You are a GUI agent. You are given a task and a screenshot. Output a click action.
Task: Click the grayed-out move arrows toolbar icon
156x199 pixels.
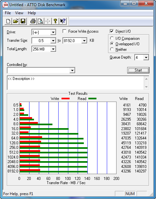click(x=48, y=21)
